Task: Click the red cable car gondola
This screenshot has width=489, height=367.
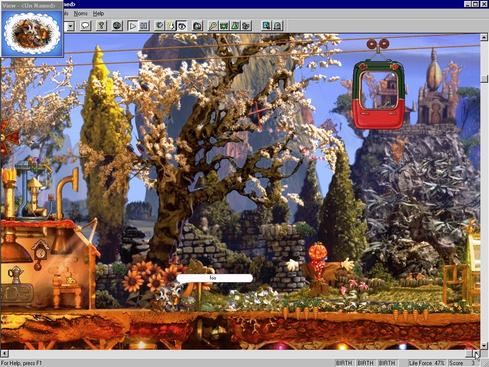Action: pos(379,95)
